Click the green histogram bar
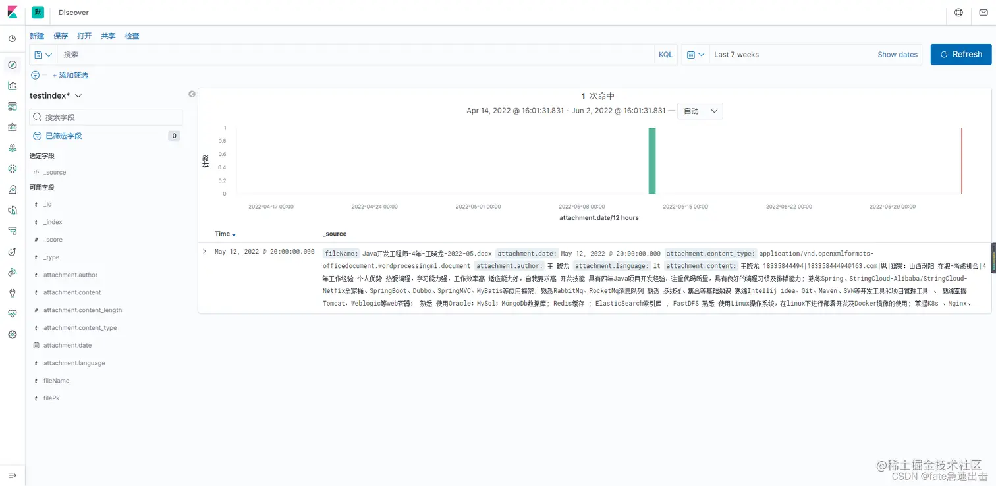 pyautogui.click(x=652, y=161)
